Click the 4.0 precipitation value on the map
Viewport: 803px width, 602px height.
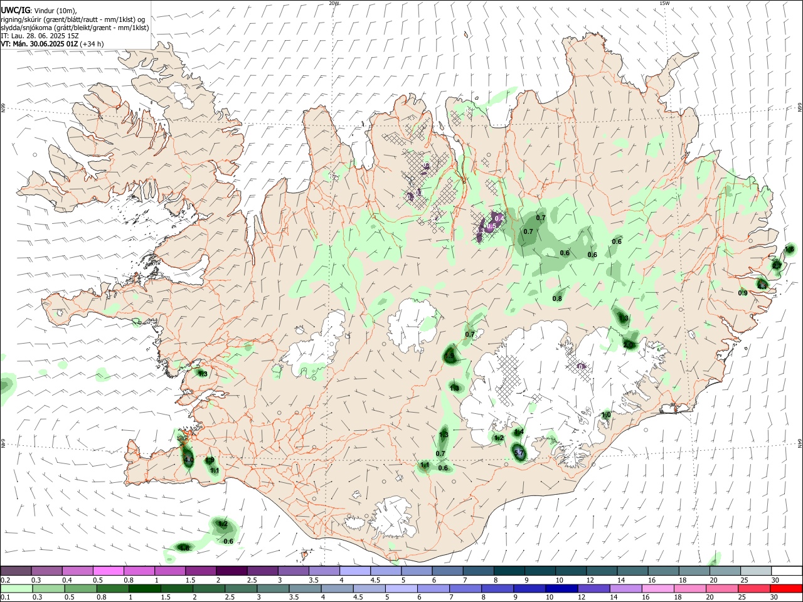[188, 460]
